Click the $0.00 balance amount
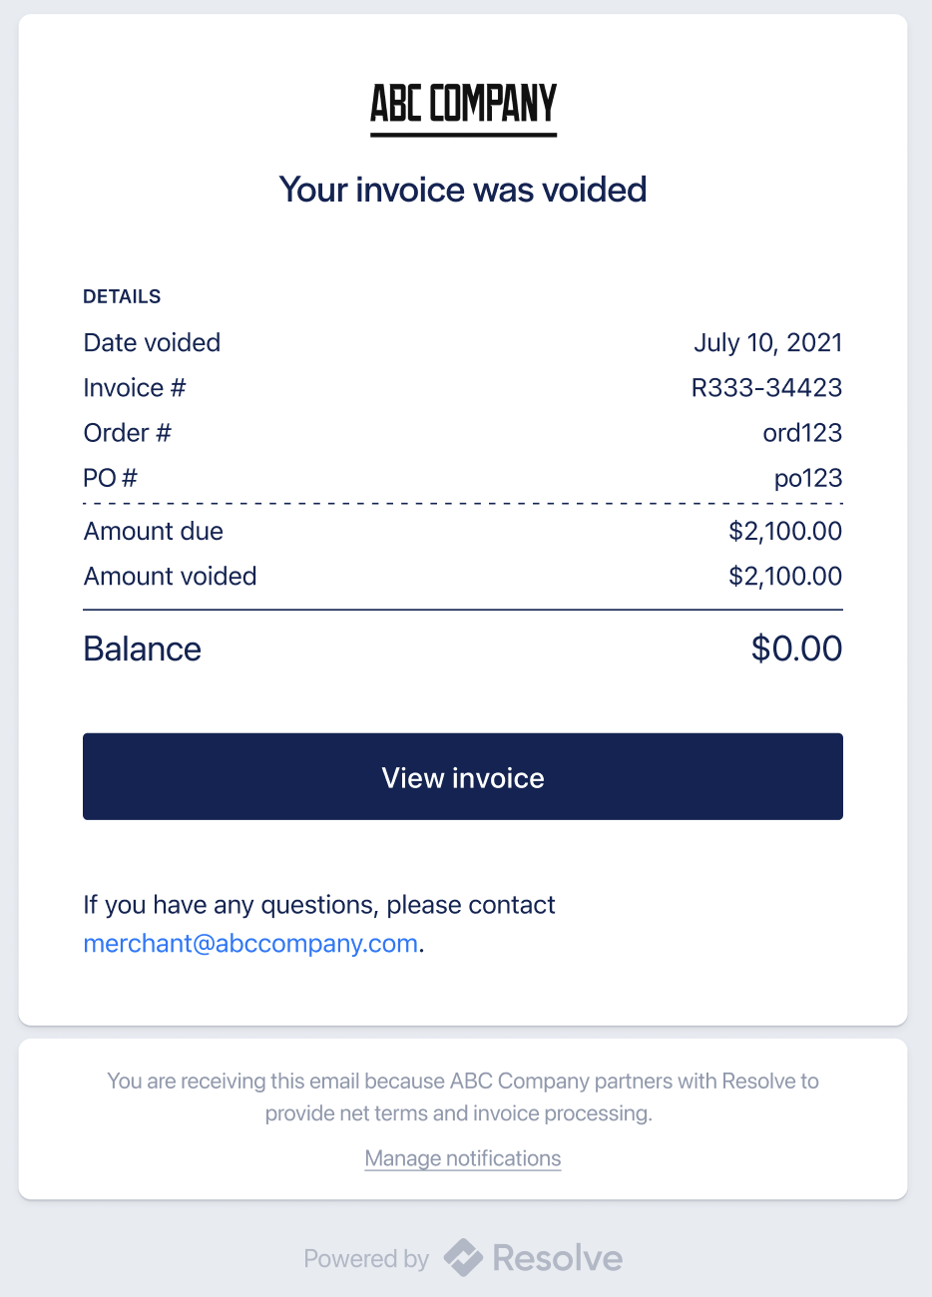 (x=797, y=648)
